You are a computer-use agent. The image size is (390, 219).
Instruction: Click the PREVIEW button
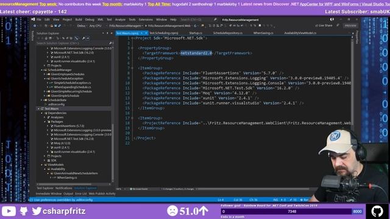[350, 26]
